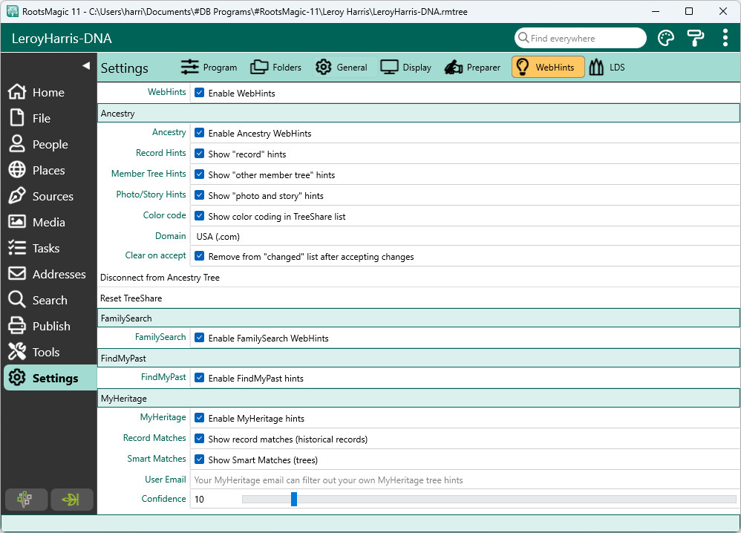This screenshot has height=533, width=741.
Task: Open the Sources page
Action: tap(49, 196)
